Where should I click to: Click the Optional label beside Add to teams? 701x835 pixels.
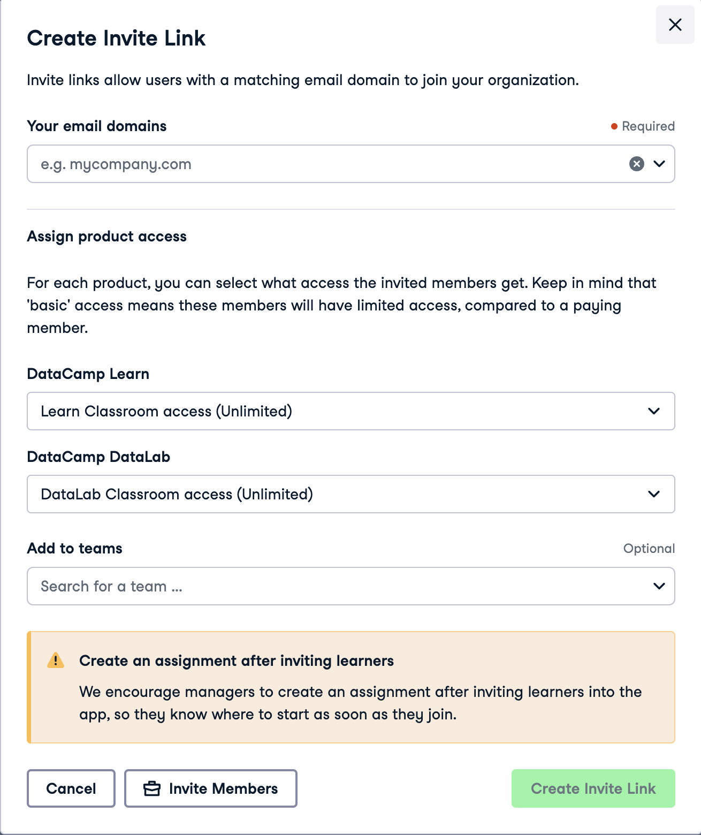(649, 549)
